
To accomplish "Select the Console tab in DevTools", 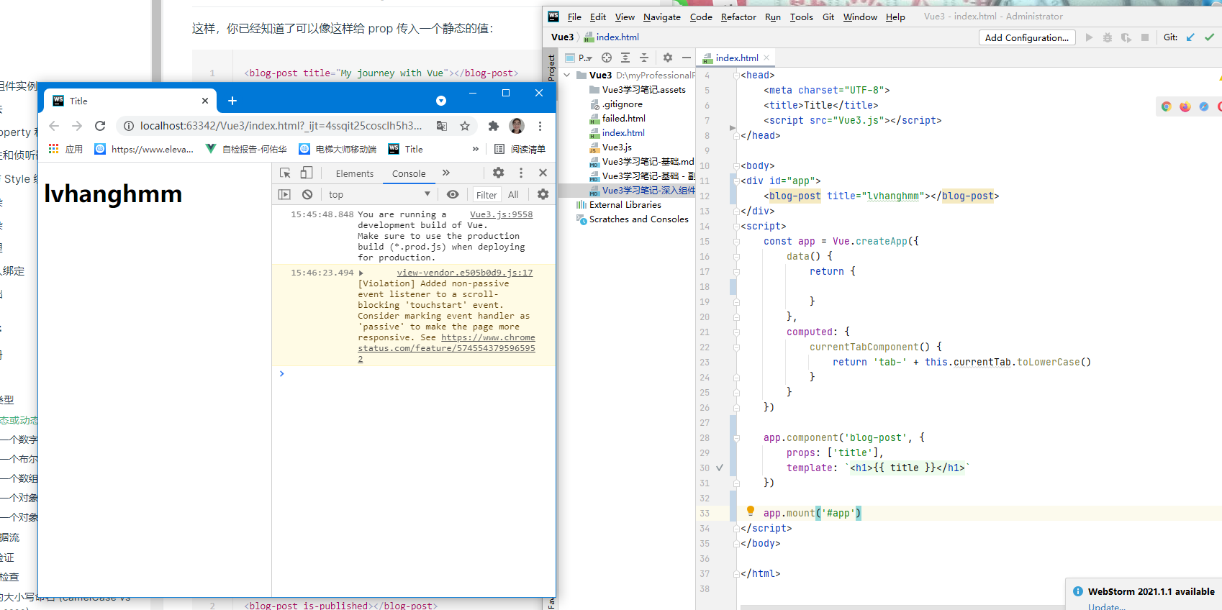I will pos(409,173).
